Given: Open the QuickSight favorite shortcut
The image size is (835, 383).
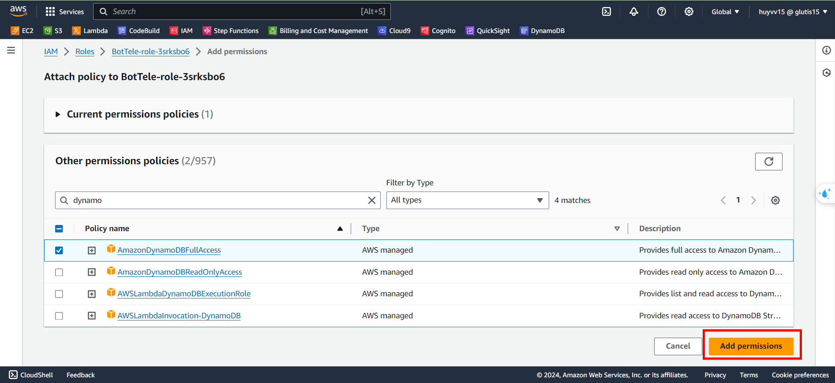Looking at the screenshot, I should pos(488,30).
